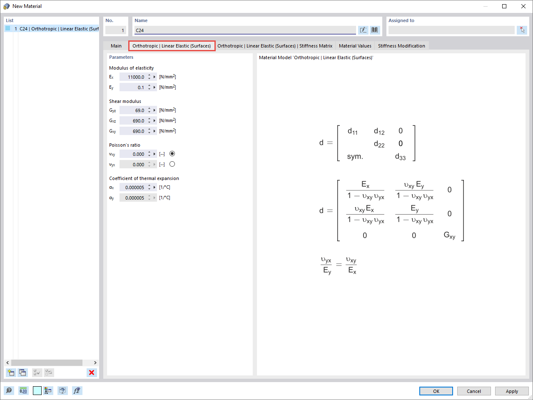Click inside the Name input field

pyautogui.click(x=242, y=30)
